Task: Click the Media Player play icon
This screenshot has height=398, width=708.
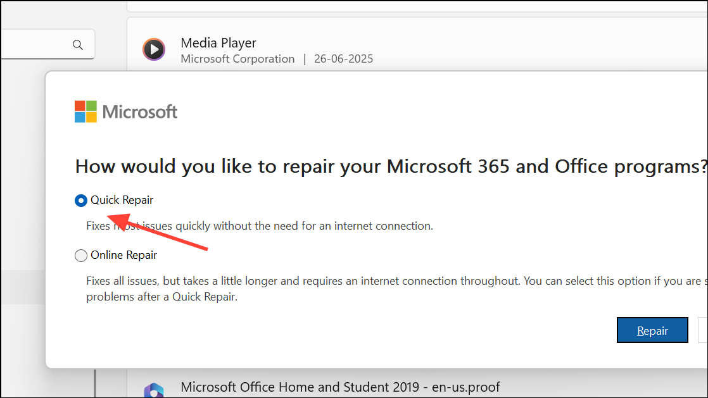Action: click(154, 49)
